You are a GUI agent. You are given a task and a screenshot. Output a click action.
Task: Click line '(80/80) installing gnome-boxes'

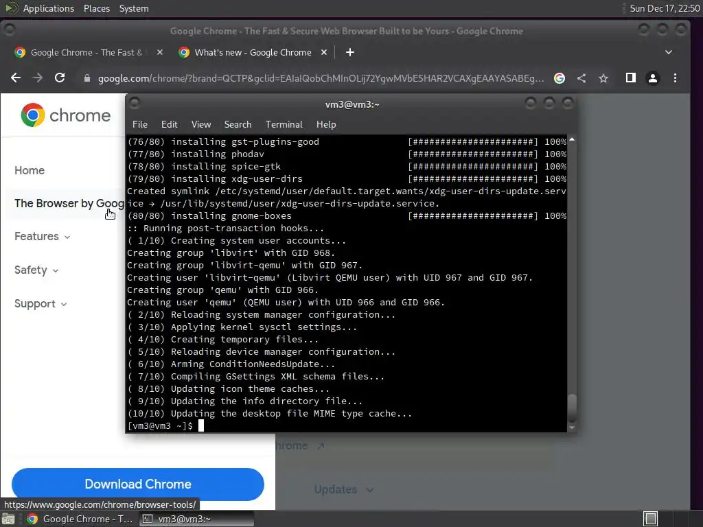pyautogui.click(x=209, y=216)
